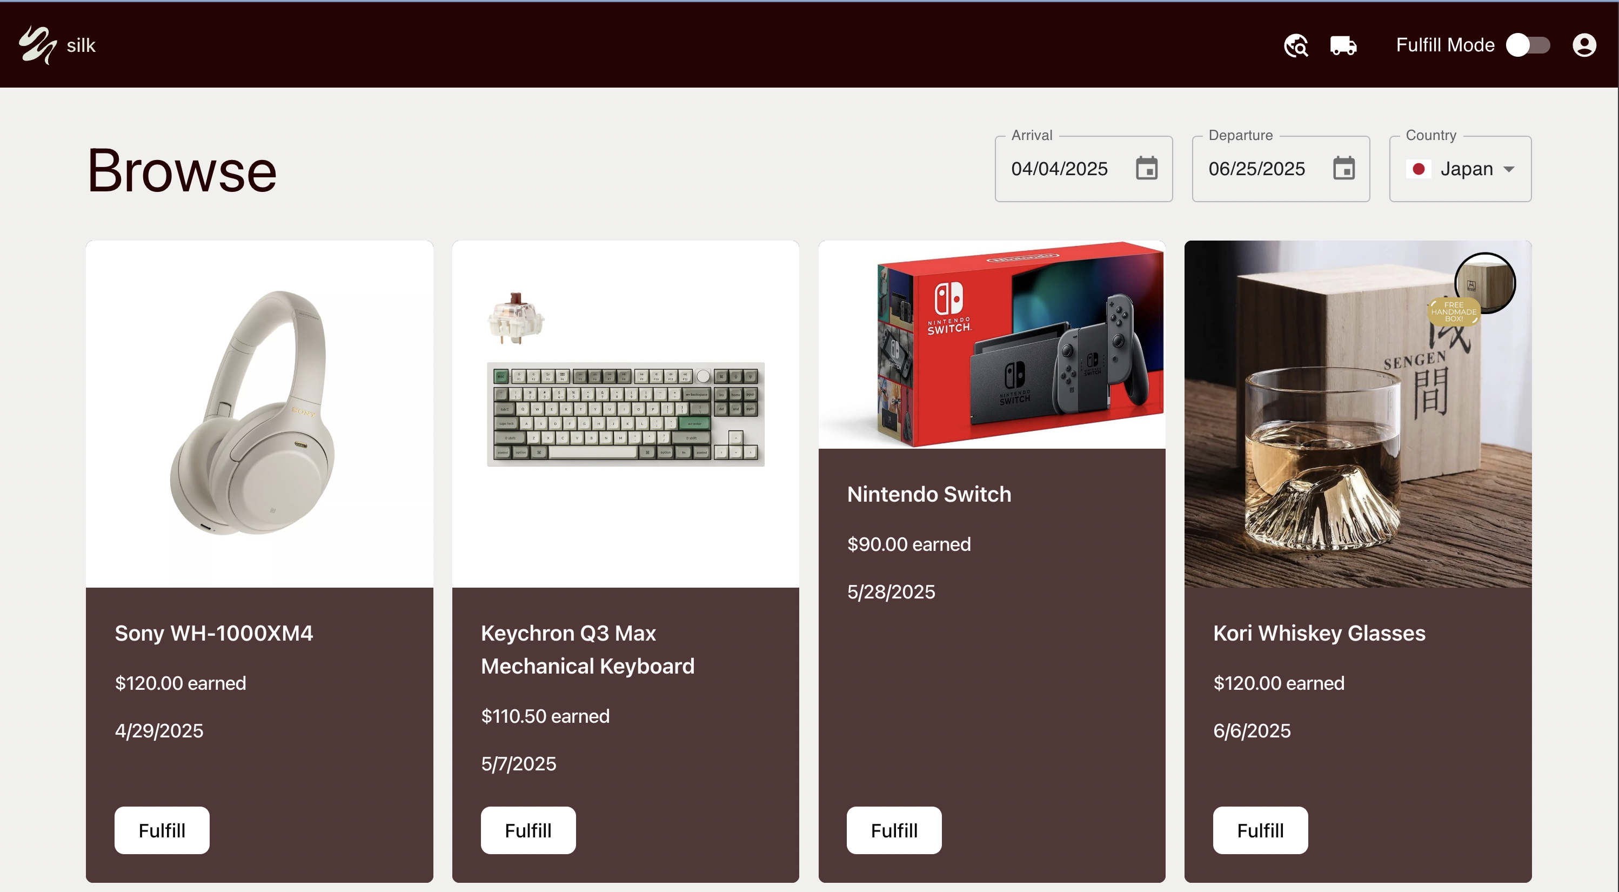Fulfill the Sony WH-1000XM4 order

(x=162, y=830)
